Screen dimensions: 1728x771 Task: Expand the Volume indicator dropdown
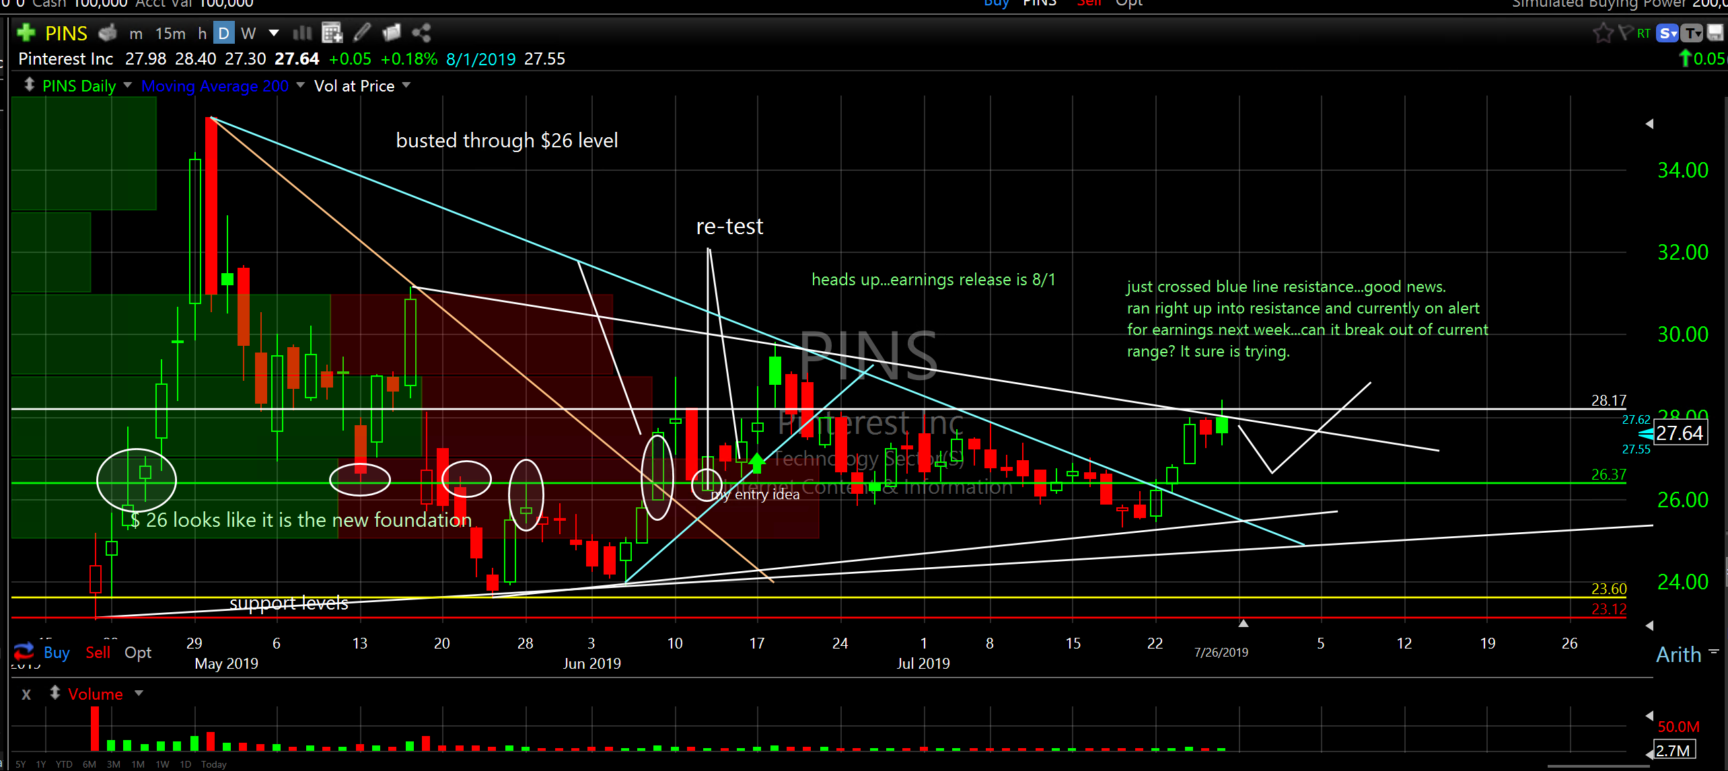pos(139,693)
